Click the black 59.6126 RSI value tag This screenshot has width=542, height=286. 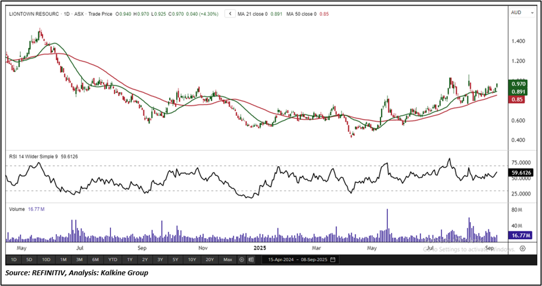tap(521, 173)
